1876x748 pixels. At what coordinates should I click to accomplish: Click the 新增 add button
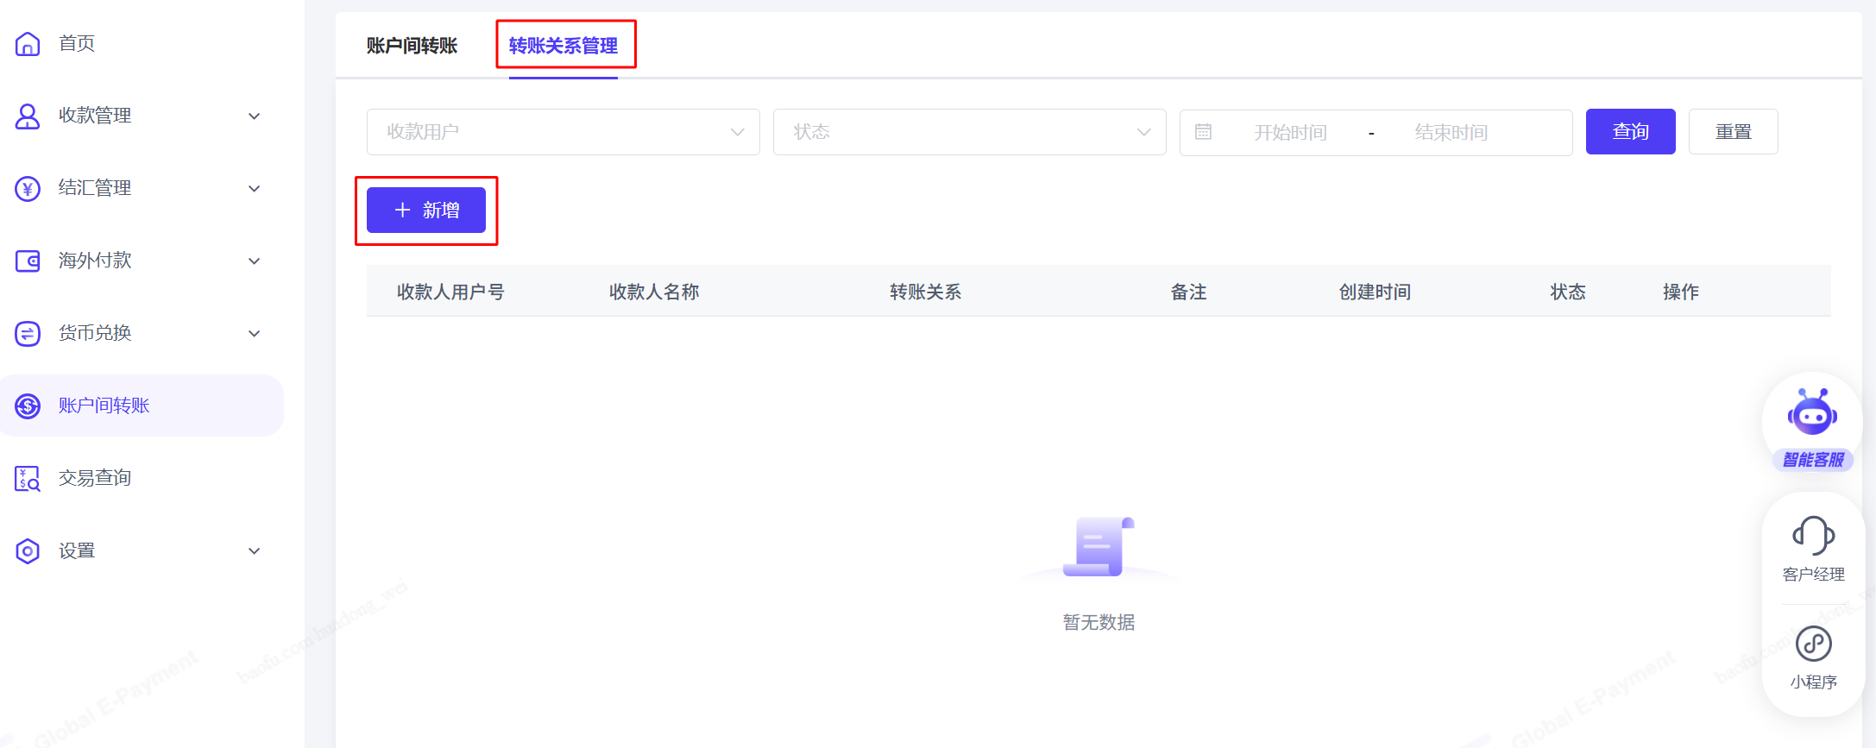coord(426,211)
